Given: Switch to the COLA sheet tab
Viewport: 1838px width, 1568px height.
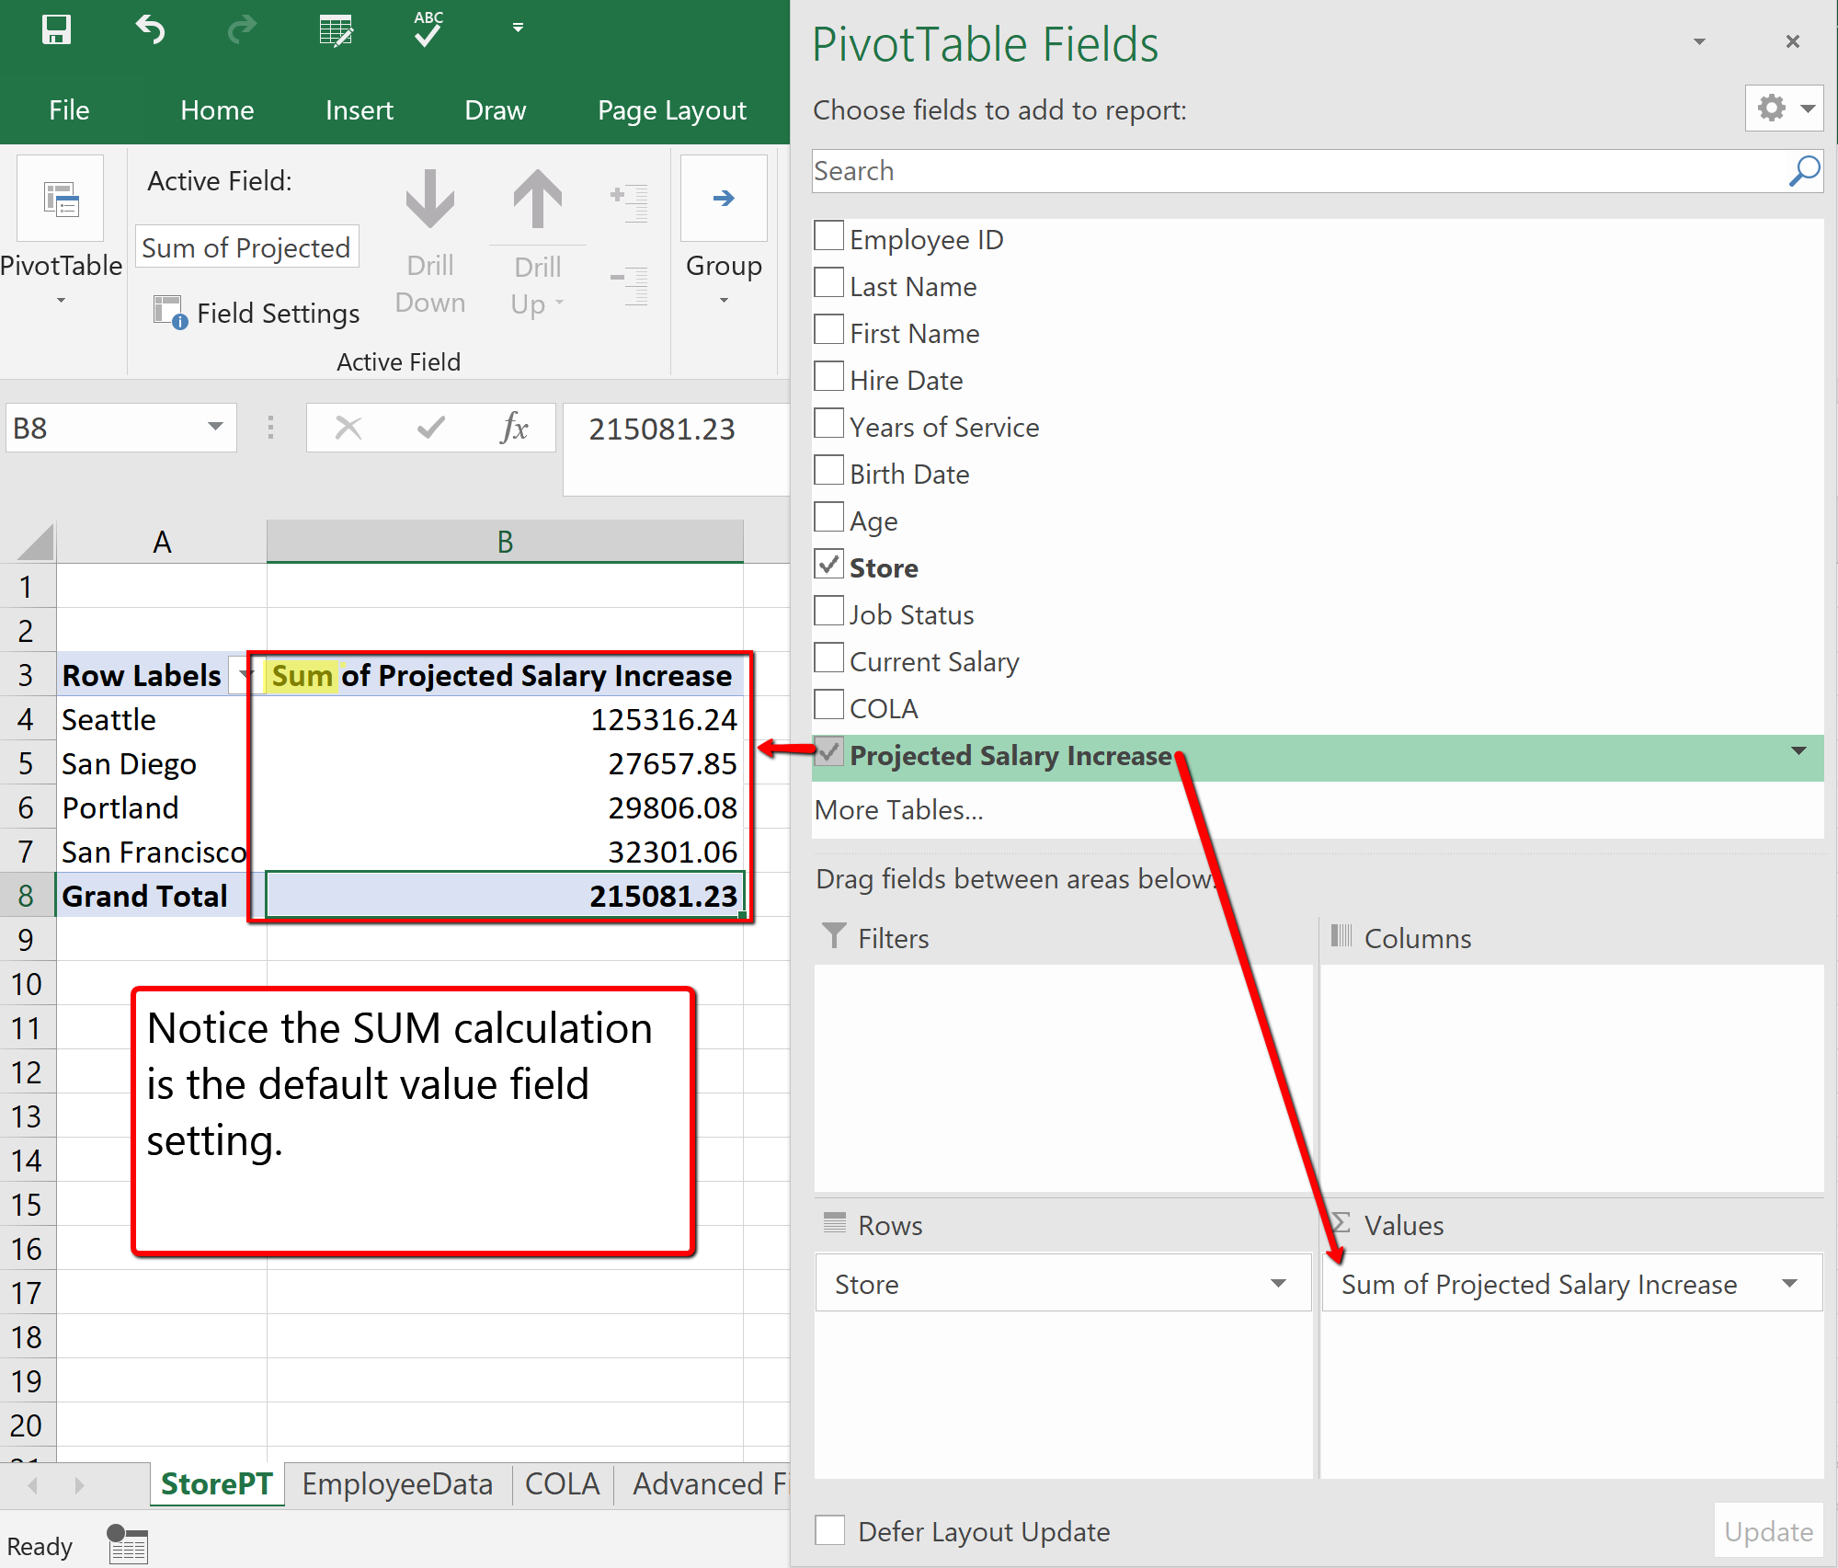Looking at the screenshot, I should pyautogui.click(x=562, y=1483).
